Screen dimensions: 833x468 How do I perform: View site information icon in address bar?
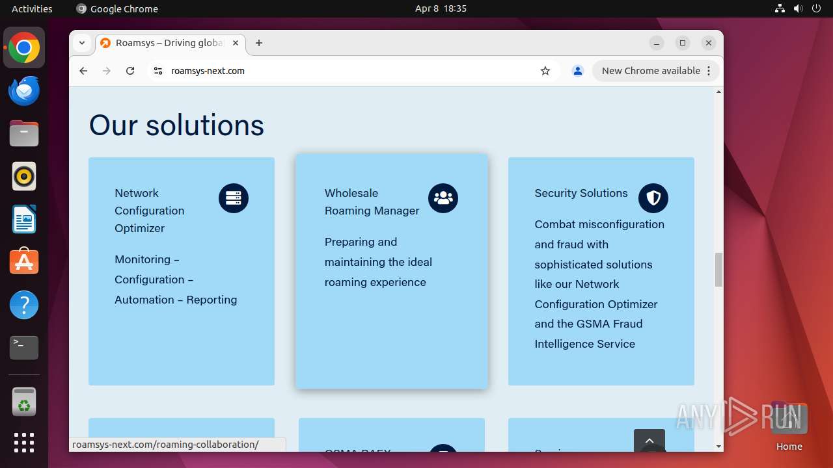[157, 71]
